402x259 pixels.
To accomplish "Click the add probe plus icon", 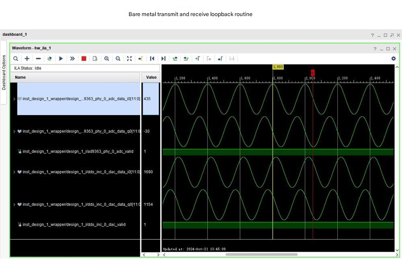I will tap(27, 59).
